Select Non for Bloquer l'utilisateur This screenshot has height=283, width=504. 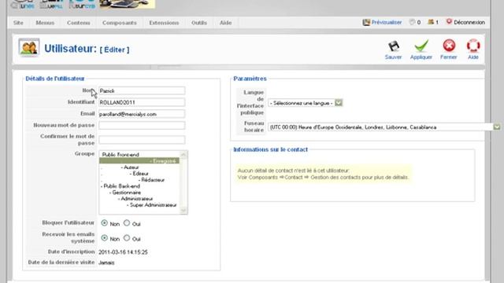pyautogui.click(x=104, y=222)
